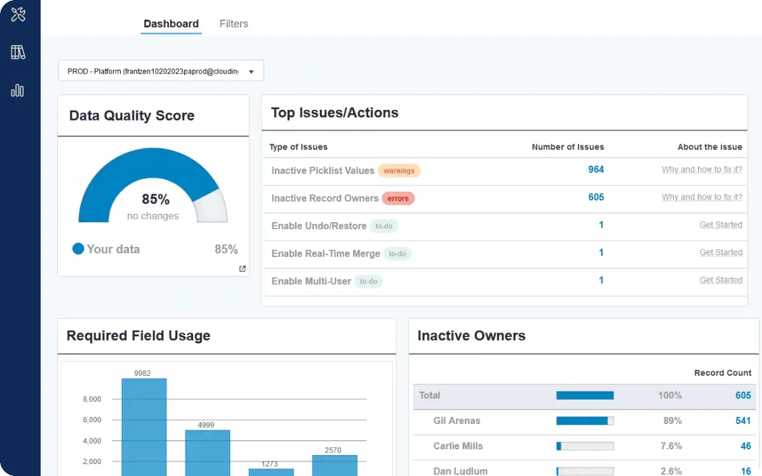The width and height of the screenshot is (762, 476).
Task: Open the 964 issues count link
Action: 596,169
